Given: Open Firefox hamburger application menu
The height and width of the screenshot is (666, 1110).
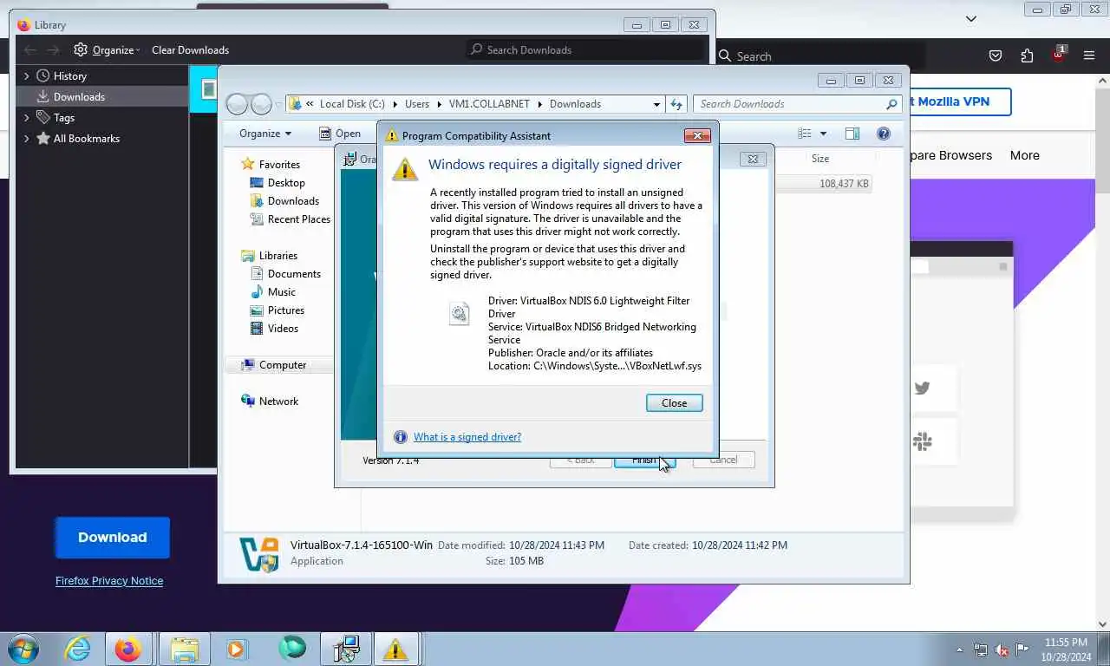Looking at the screenshot, I should click(x=1089, y=55).
